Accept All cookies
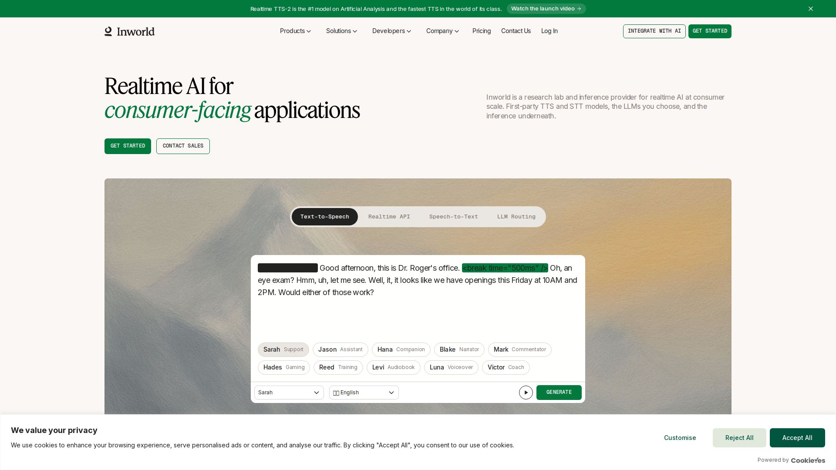The width and height of the screenshot is (836, 470). point(797,438)
